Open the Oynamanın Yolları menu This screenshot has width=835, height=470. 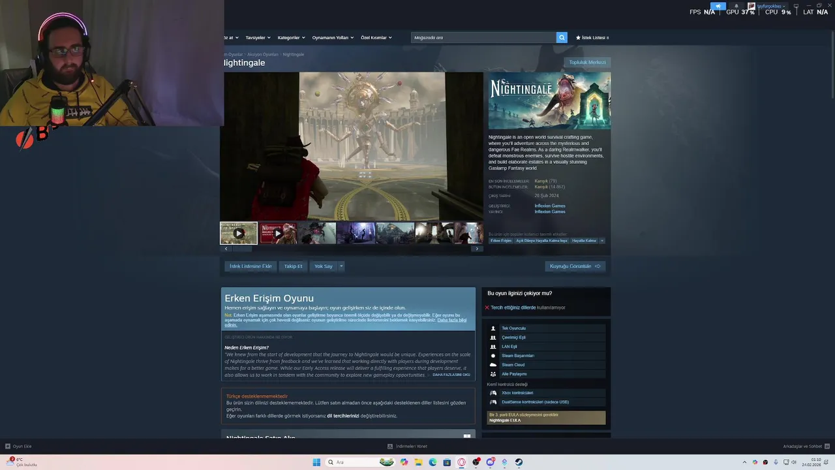coord(333,38)
